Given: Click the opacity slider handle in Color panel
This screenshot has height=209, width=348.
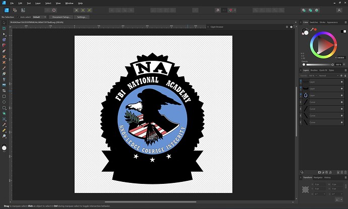Looking at the screenshot, I should click(333, 65).
